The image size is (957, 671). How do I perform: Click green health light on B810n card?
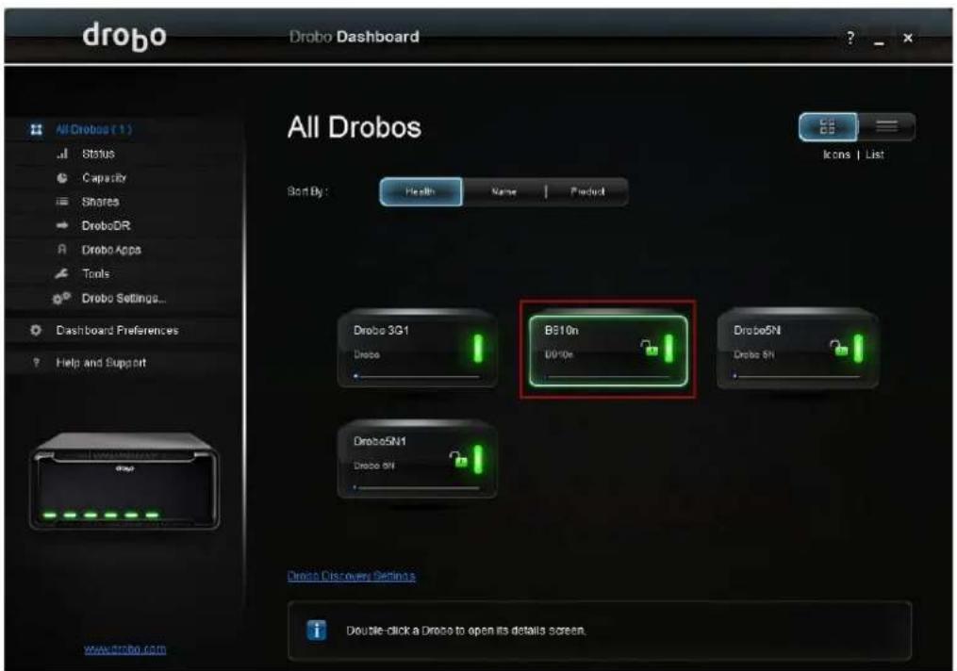point(668,348)
